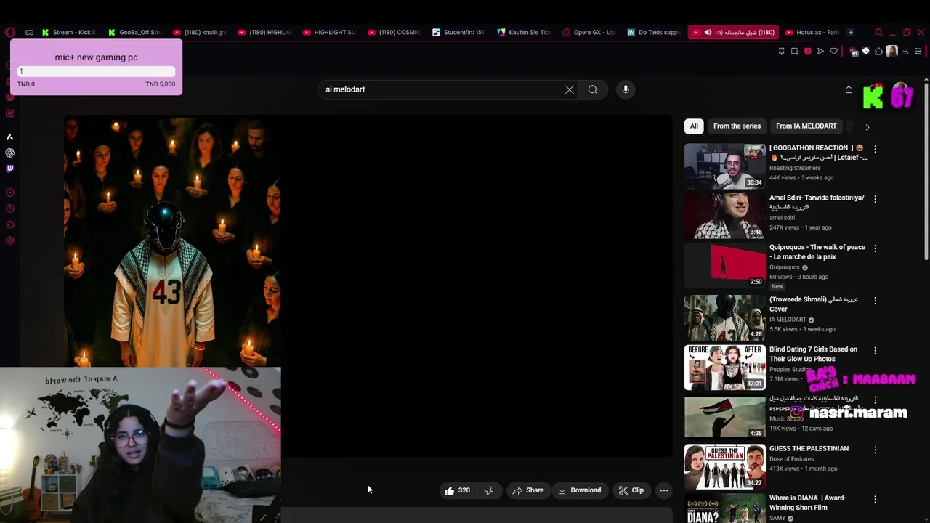Open Easy Setup sliders icon in toolbar
The image size is (930, 523).
[x=918, y=51]
